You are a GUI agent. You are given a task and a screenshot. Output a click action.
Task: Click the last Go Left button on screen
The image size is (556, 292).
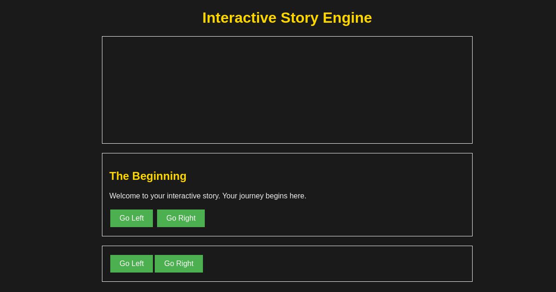pyautogui.click(x=132, y=264)
